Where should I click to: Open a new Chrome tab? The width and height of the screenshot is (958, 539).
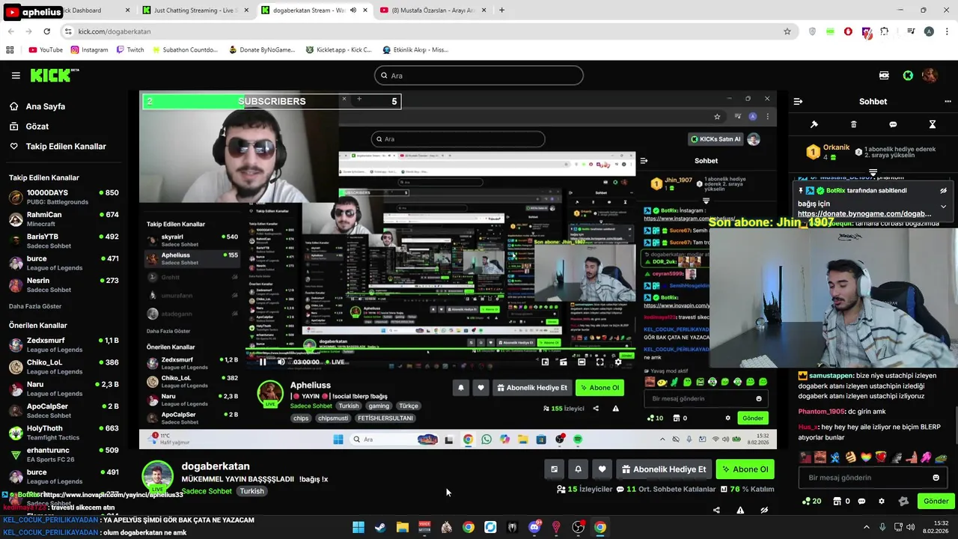click(x=501, y=10)
